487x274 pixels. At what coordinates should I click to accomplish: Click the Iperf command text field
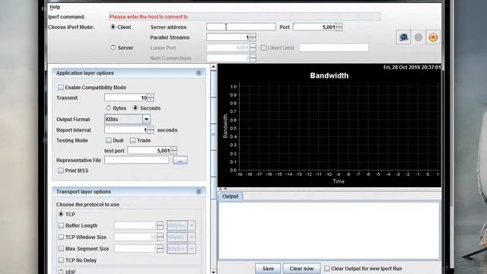tap(245, 17)
